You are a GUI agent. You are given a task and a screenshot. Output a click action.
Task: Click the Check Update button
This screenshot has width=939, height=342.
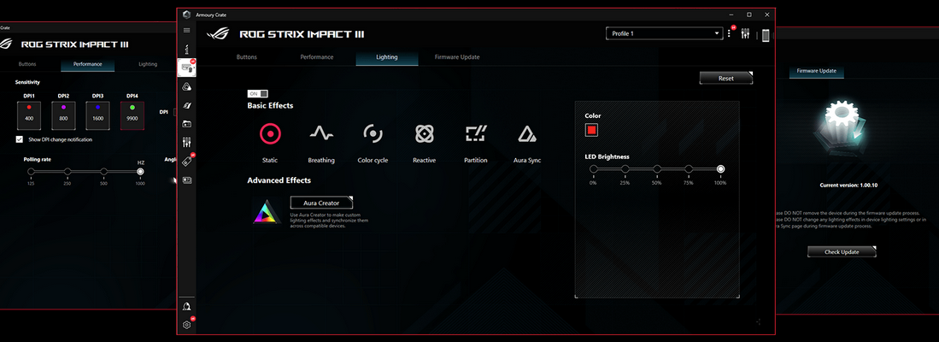pos(843,251)
